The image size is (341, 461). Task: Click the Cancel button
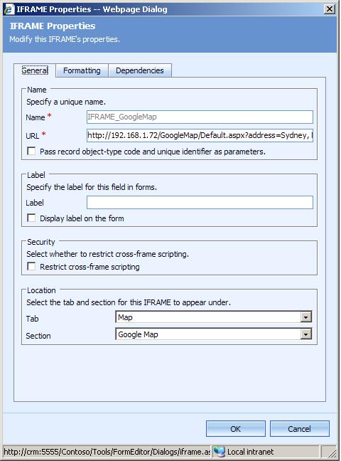299,429
